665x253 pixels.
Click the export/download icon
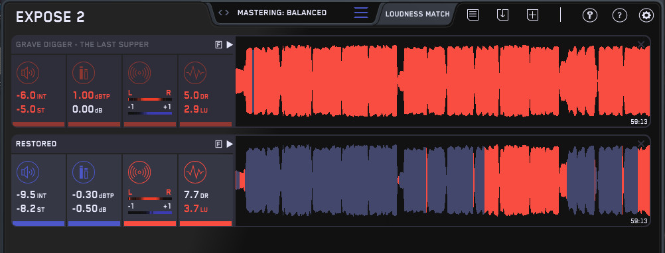click(x=502, y=15)
